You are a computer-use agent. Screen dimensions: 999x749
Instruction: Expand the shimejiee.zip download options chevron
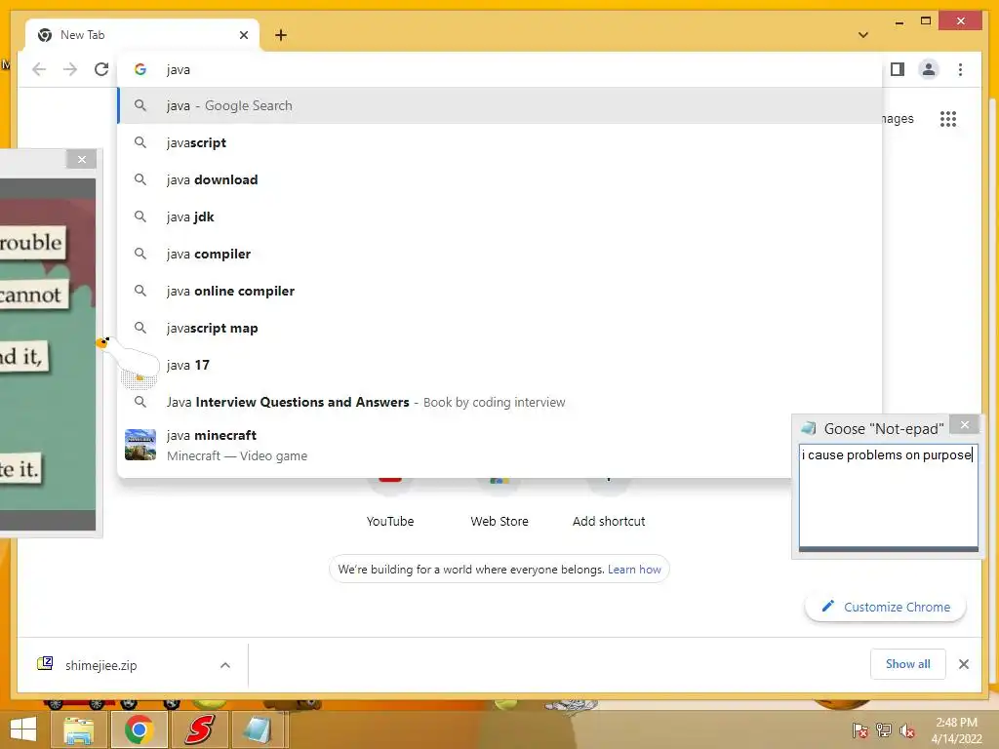[225, 665]
